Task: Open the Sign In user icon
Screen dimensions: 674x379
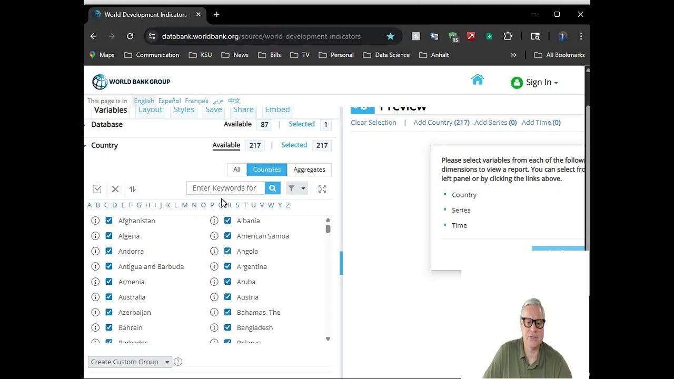Action: click(x=517, y=83)
